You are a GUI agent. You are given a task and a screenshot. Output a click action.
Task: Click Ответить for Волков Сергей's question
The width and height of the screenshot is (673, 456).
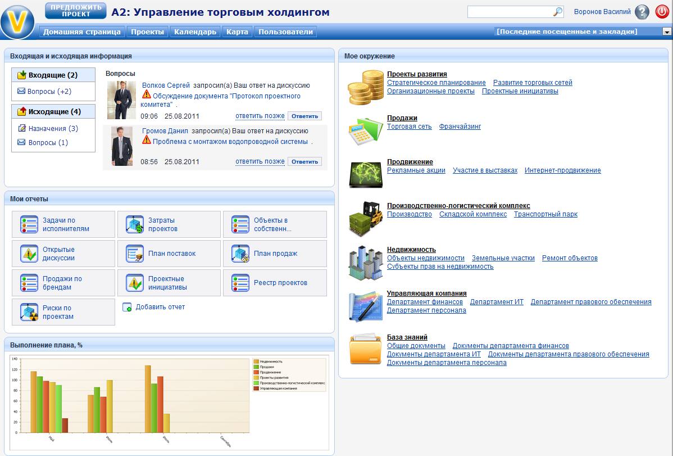point(304,116)
